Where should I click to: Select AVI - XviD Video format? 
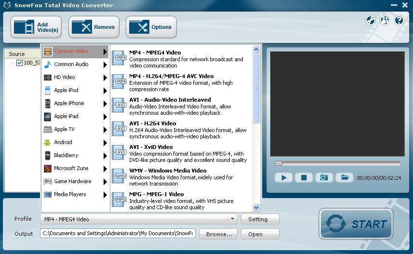coord(181,153)
